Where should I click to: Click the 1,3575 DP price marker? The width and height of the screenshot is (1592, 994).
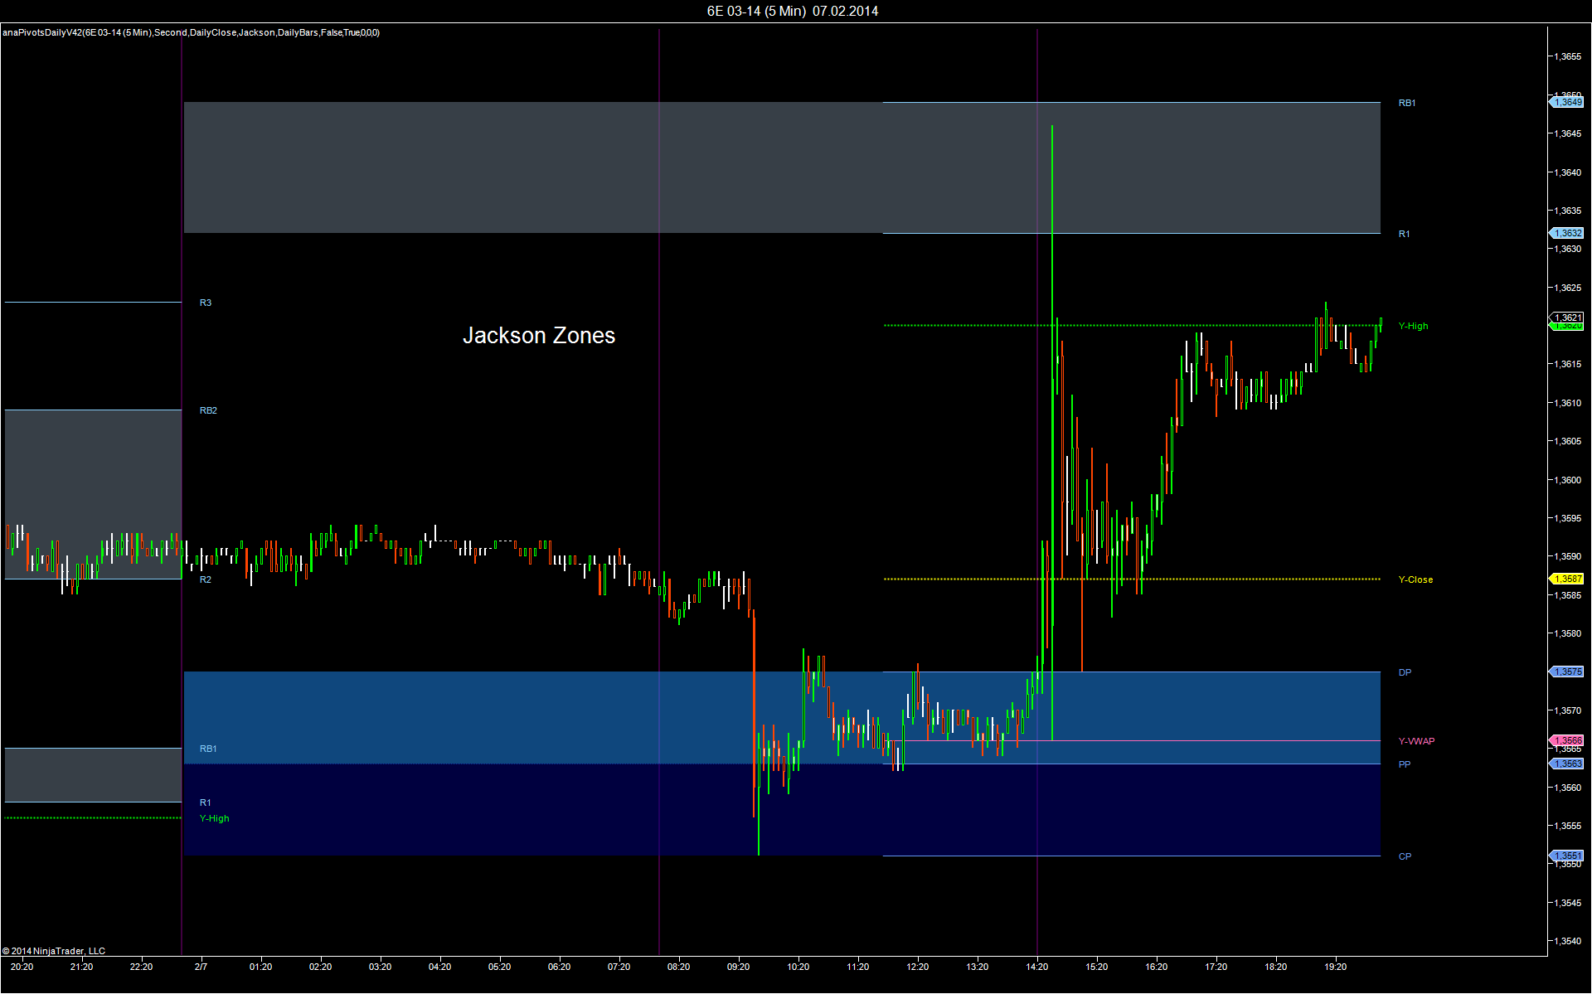click(x=1567, y=672)
